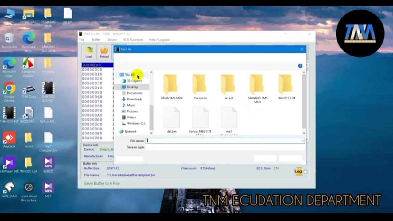Click hex address row 000000F0
Viewport: 393px width, 221px height.
(92, 138)
